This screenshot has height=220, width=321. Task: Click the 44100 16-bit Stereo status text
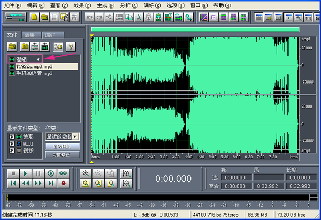(216, 215)
